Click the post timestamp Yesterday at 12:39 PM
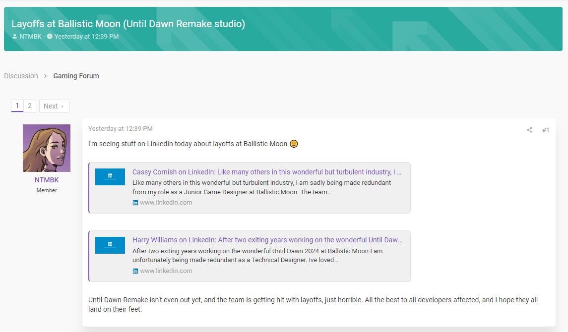The image size is (568, 332). tap(121, 129)
